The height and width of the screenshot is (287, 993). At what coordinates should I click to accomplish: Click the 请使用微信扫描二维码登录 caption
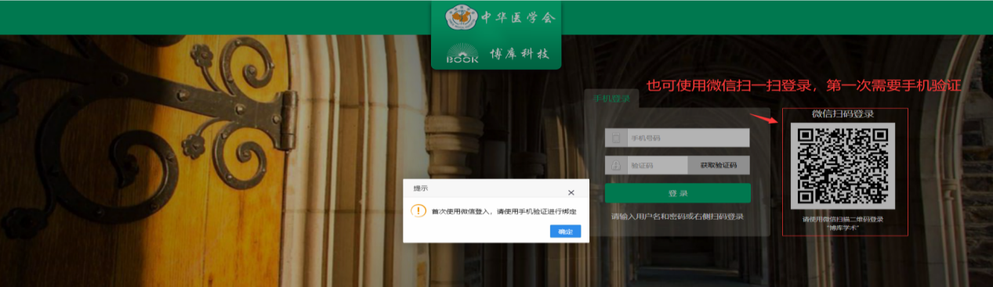[x=843, y=219]
